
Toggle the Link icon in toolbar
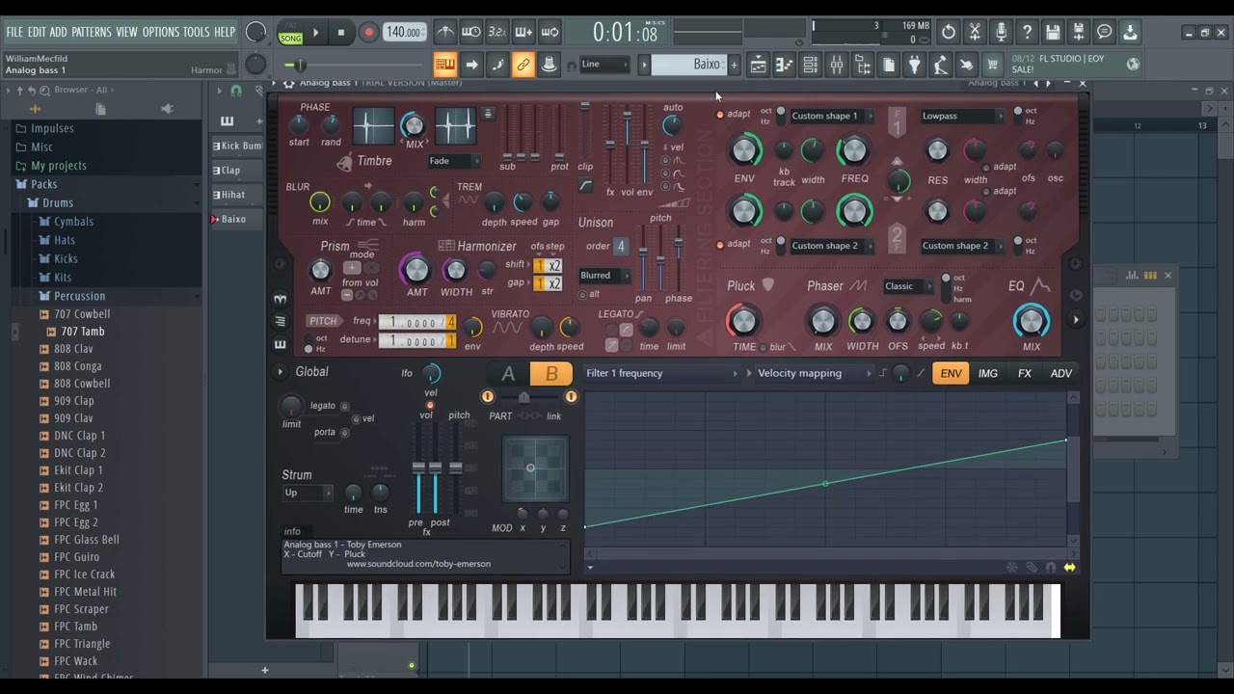523,65
